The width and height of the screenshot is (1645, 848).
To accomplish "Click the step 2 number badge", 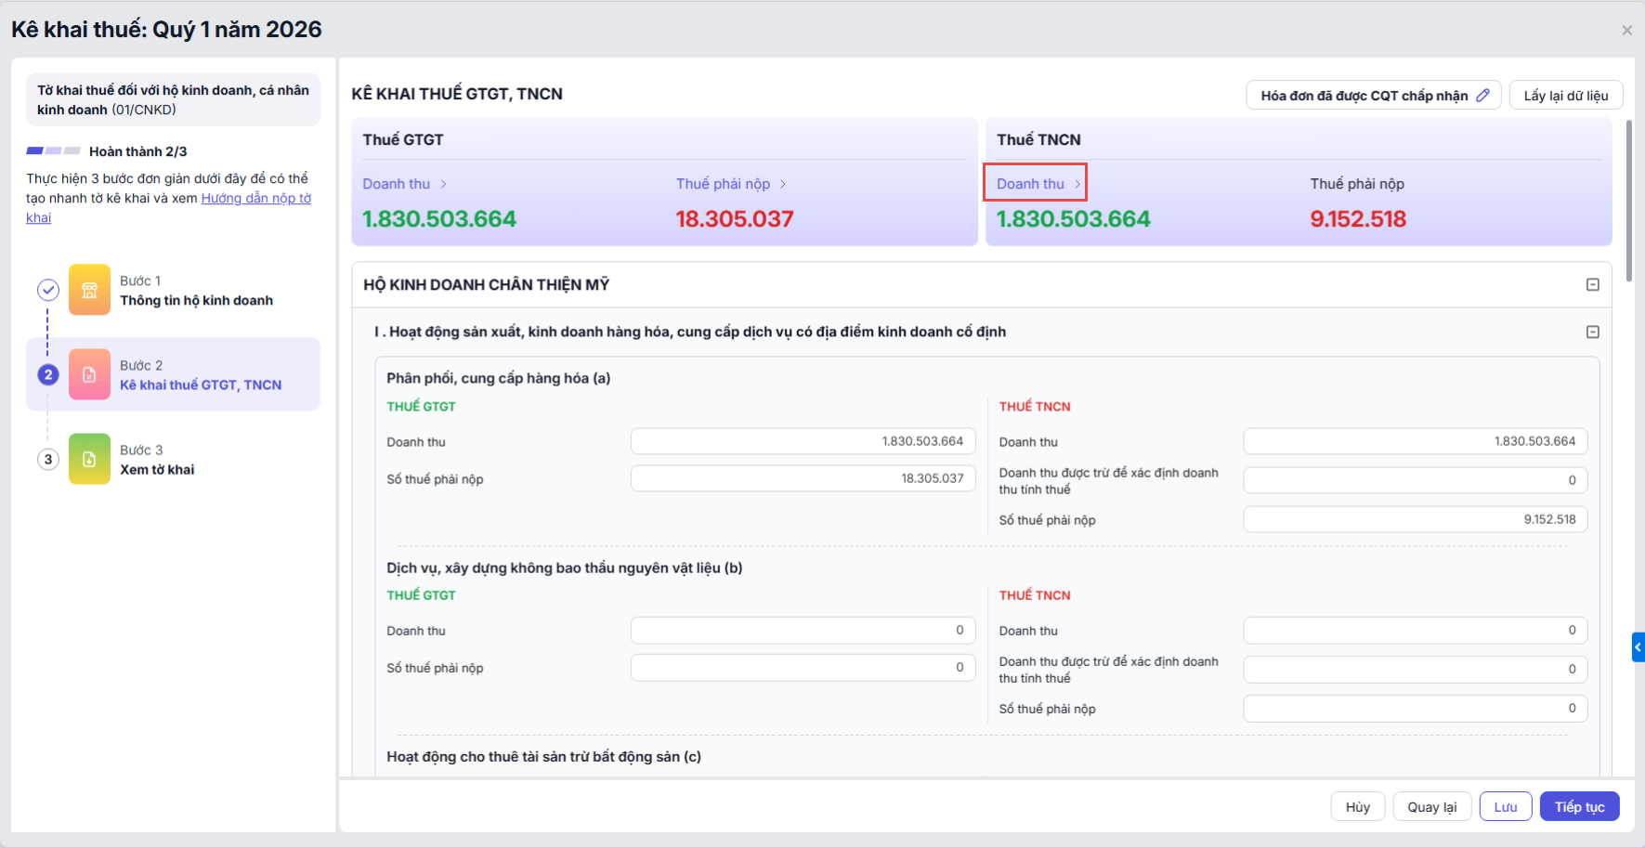I will 48,374.
